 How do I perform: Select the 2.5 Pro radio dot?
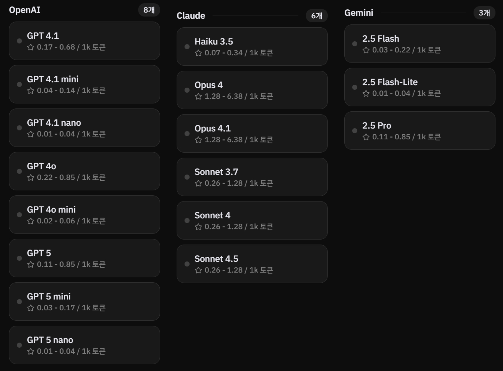coord(355,131)
